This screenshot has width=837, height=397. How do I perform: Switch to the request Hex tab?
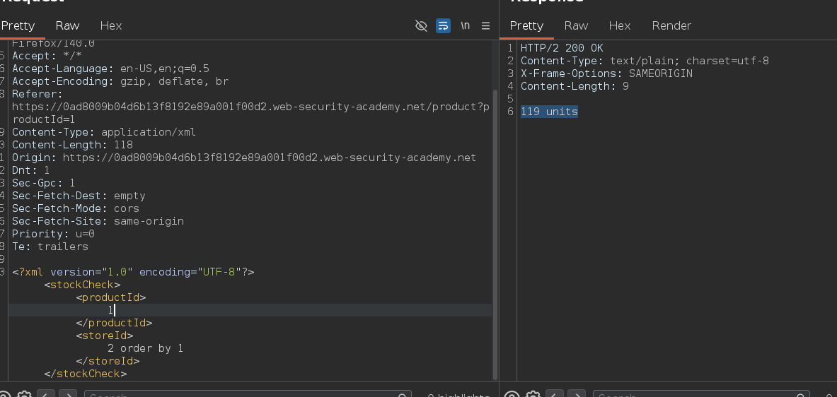point(111,25)
